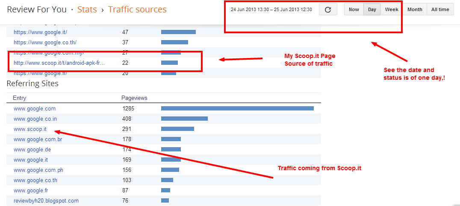
Task: Open www.google.fr referring site
Action: (31, 191)
